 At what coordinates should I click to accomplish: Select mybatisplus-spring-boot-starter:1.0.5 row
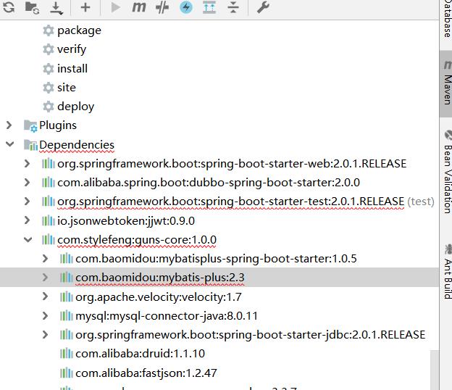pos(219,259)
